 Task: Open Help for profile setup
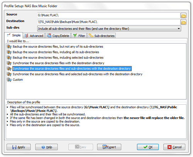pyautogui.click(x=46, y=147)
